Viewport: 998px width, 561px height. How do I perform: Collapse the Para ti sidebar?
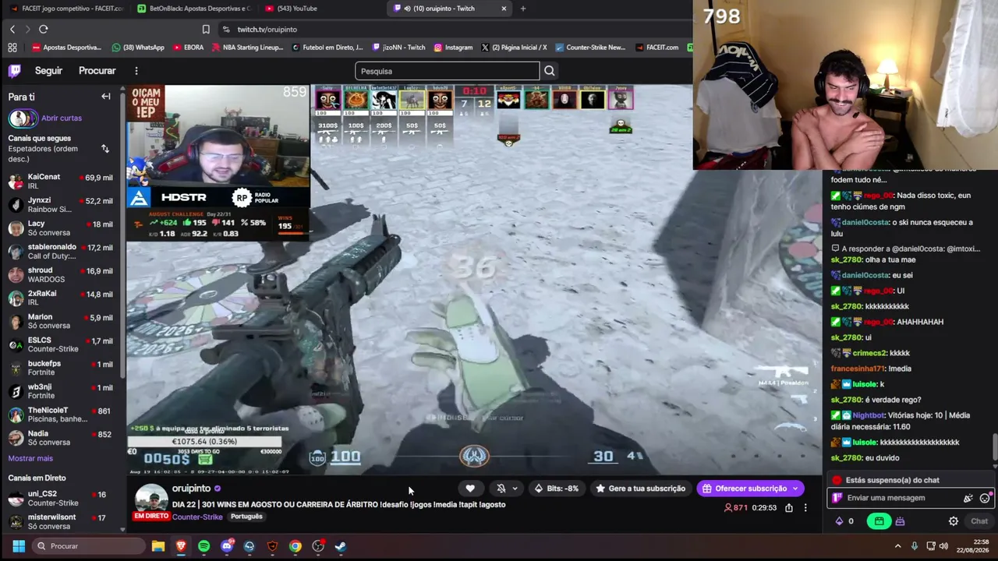tap(106, 97)
